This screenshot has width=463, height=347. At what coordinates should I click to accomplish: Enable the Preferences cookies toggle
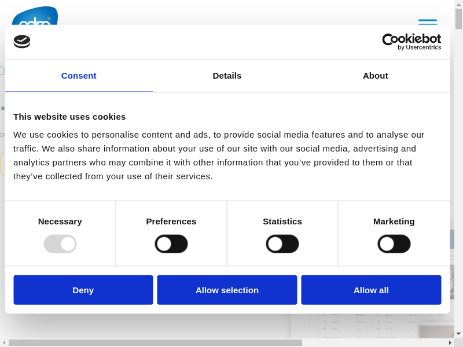coord(171,243)
